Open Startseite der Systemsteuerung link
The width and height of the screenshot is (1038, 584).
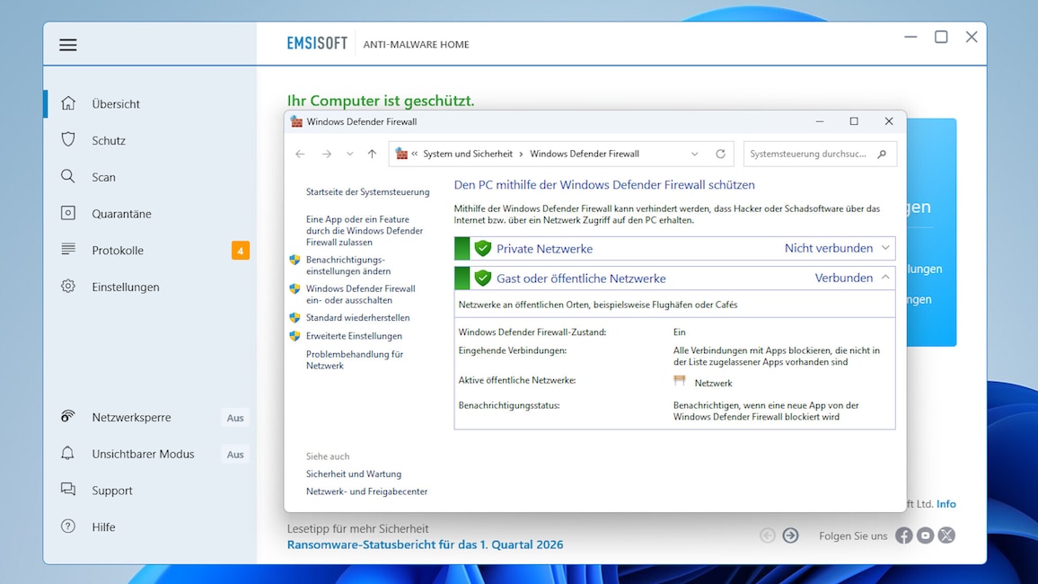click(x=367, y=192)
